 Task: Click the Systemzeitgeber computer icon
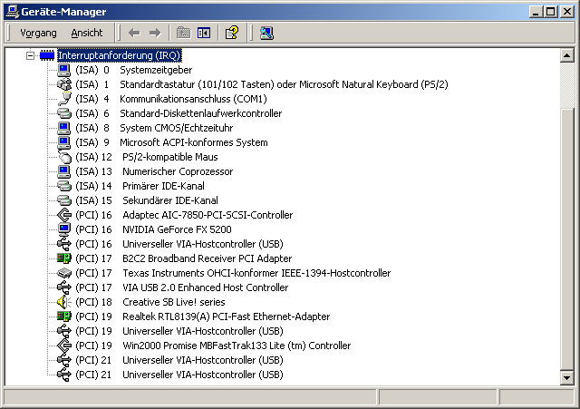click(x=64, y=70)
